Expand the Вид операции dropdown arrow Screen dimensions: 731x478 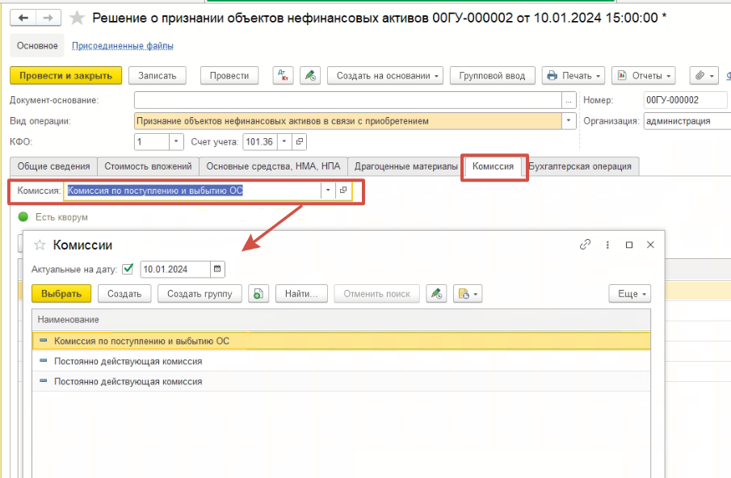tap(569, 120)
